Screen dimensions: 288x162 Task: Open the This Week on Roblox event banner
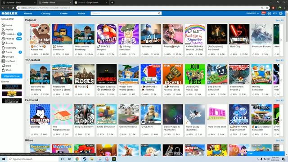tap(12, 87)
